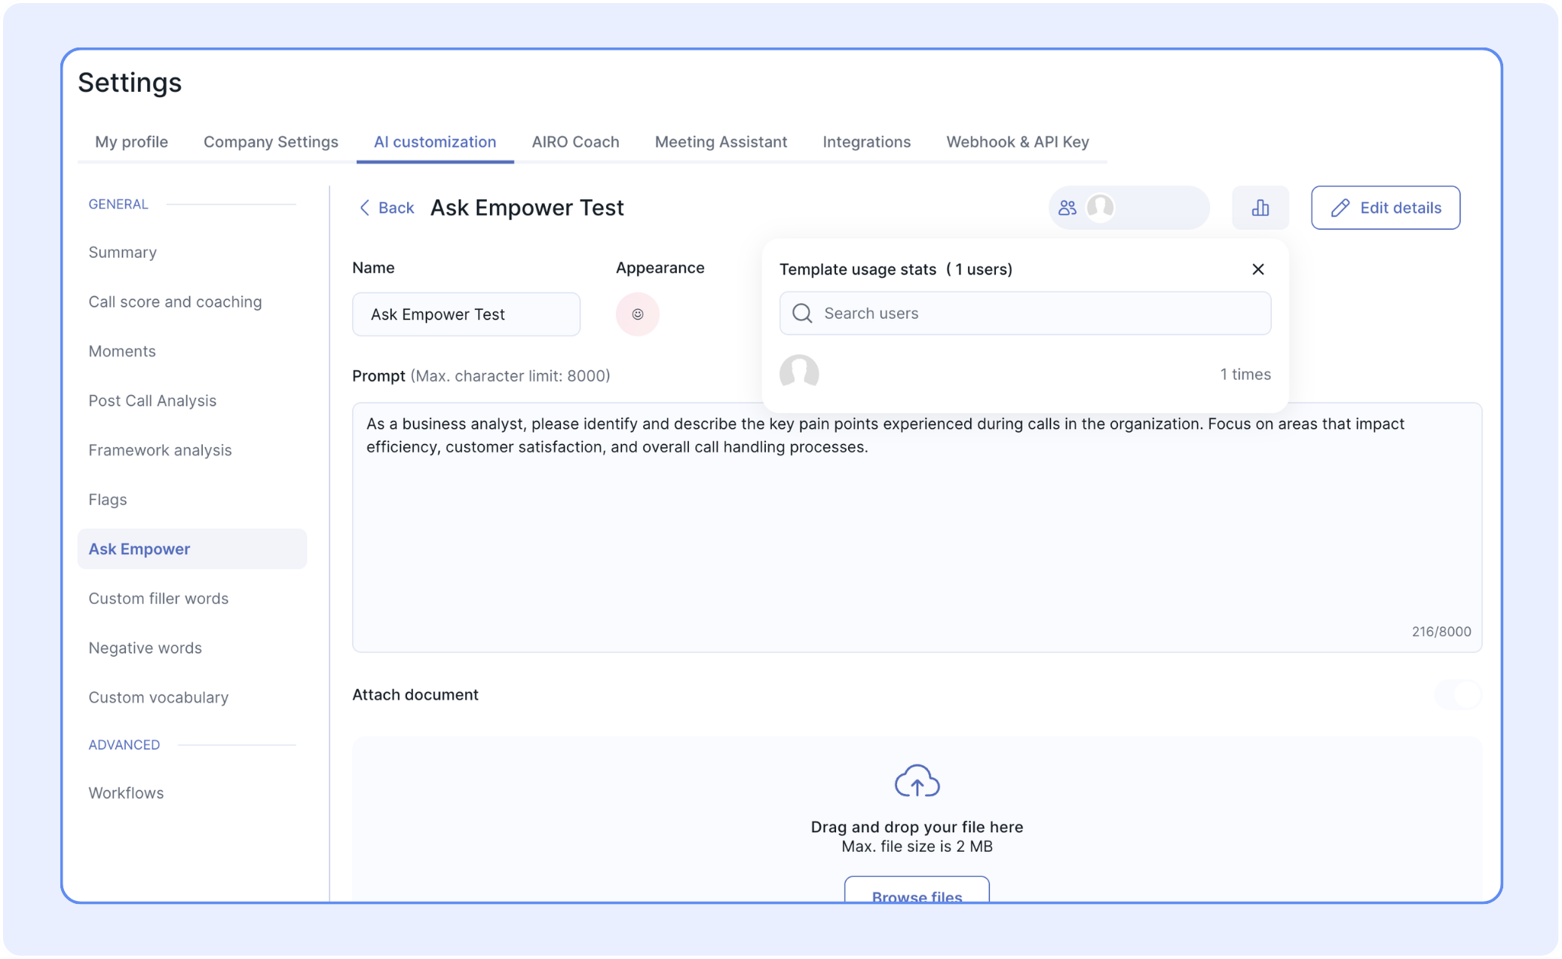The width and height of the screenshot is (1562, 959).
Task: Close the Template usage stats popup
Action: point(1257,269)
